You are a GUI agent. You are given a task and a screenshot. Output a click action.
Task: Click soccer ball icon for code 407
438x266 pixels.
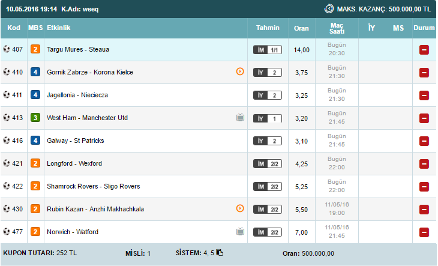pyautogui.click(x=7, y=49)
